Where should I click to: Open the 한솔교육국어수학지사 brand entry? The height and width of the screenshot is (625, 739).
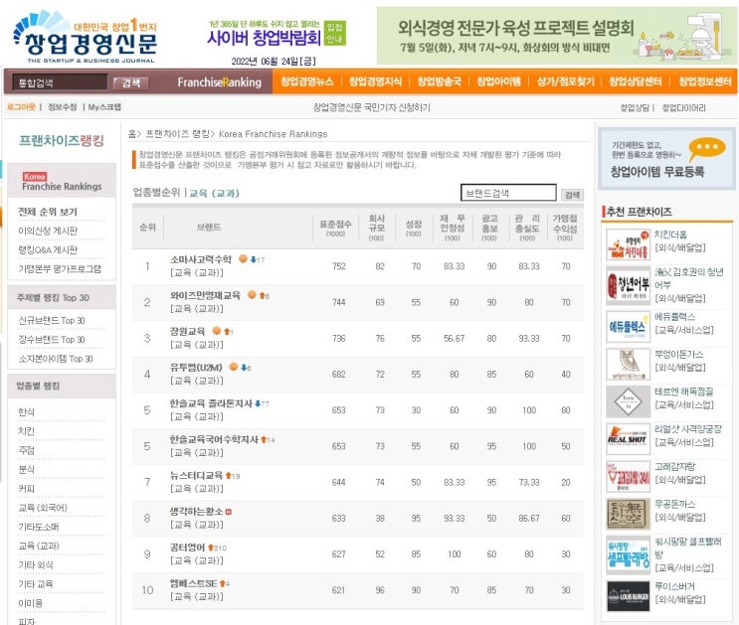[214, 439]
